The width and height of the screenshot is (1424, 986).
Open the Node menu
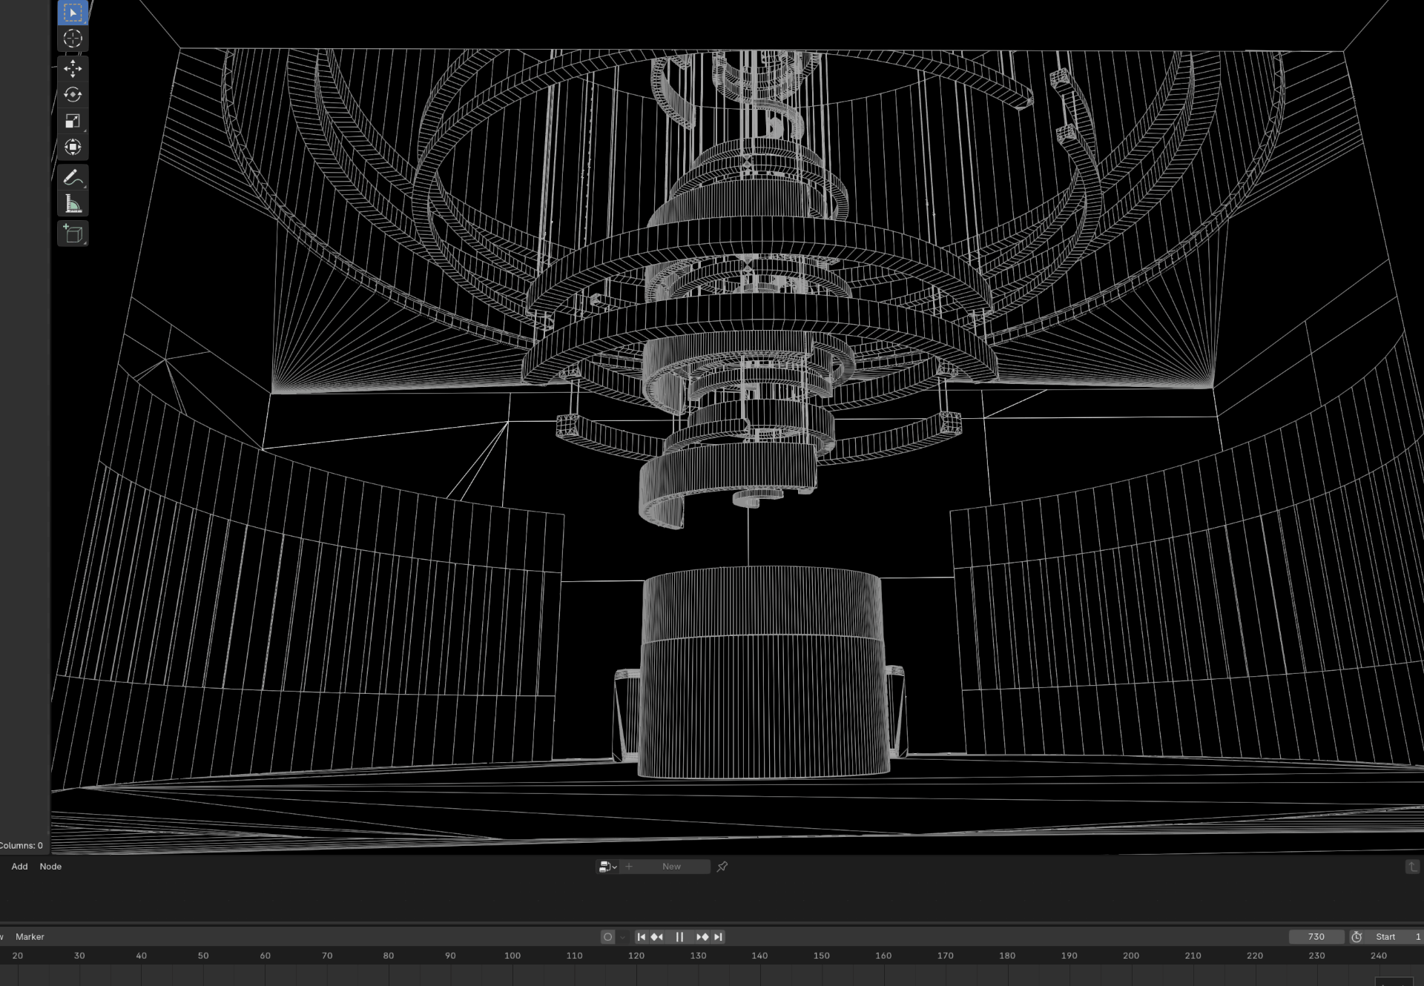50,866
